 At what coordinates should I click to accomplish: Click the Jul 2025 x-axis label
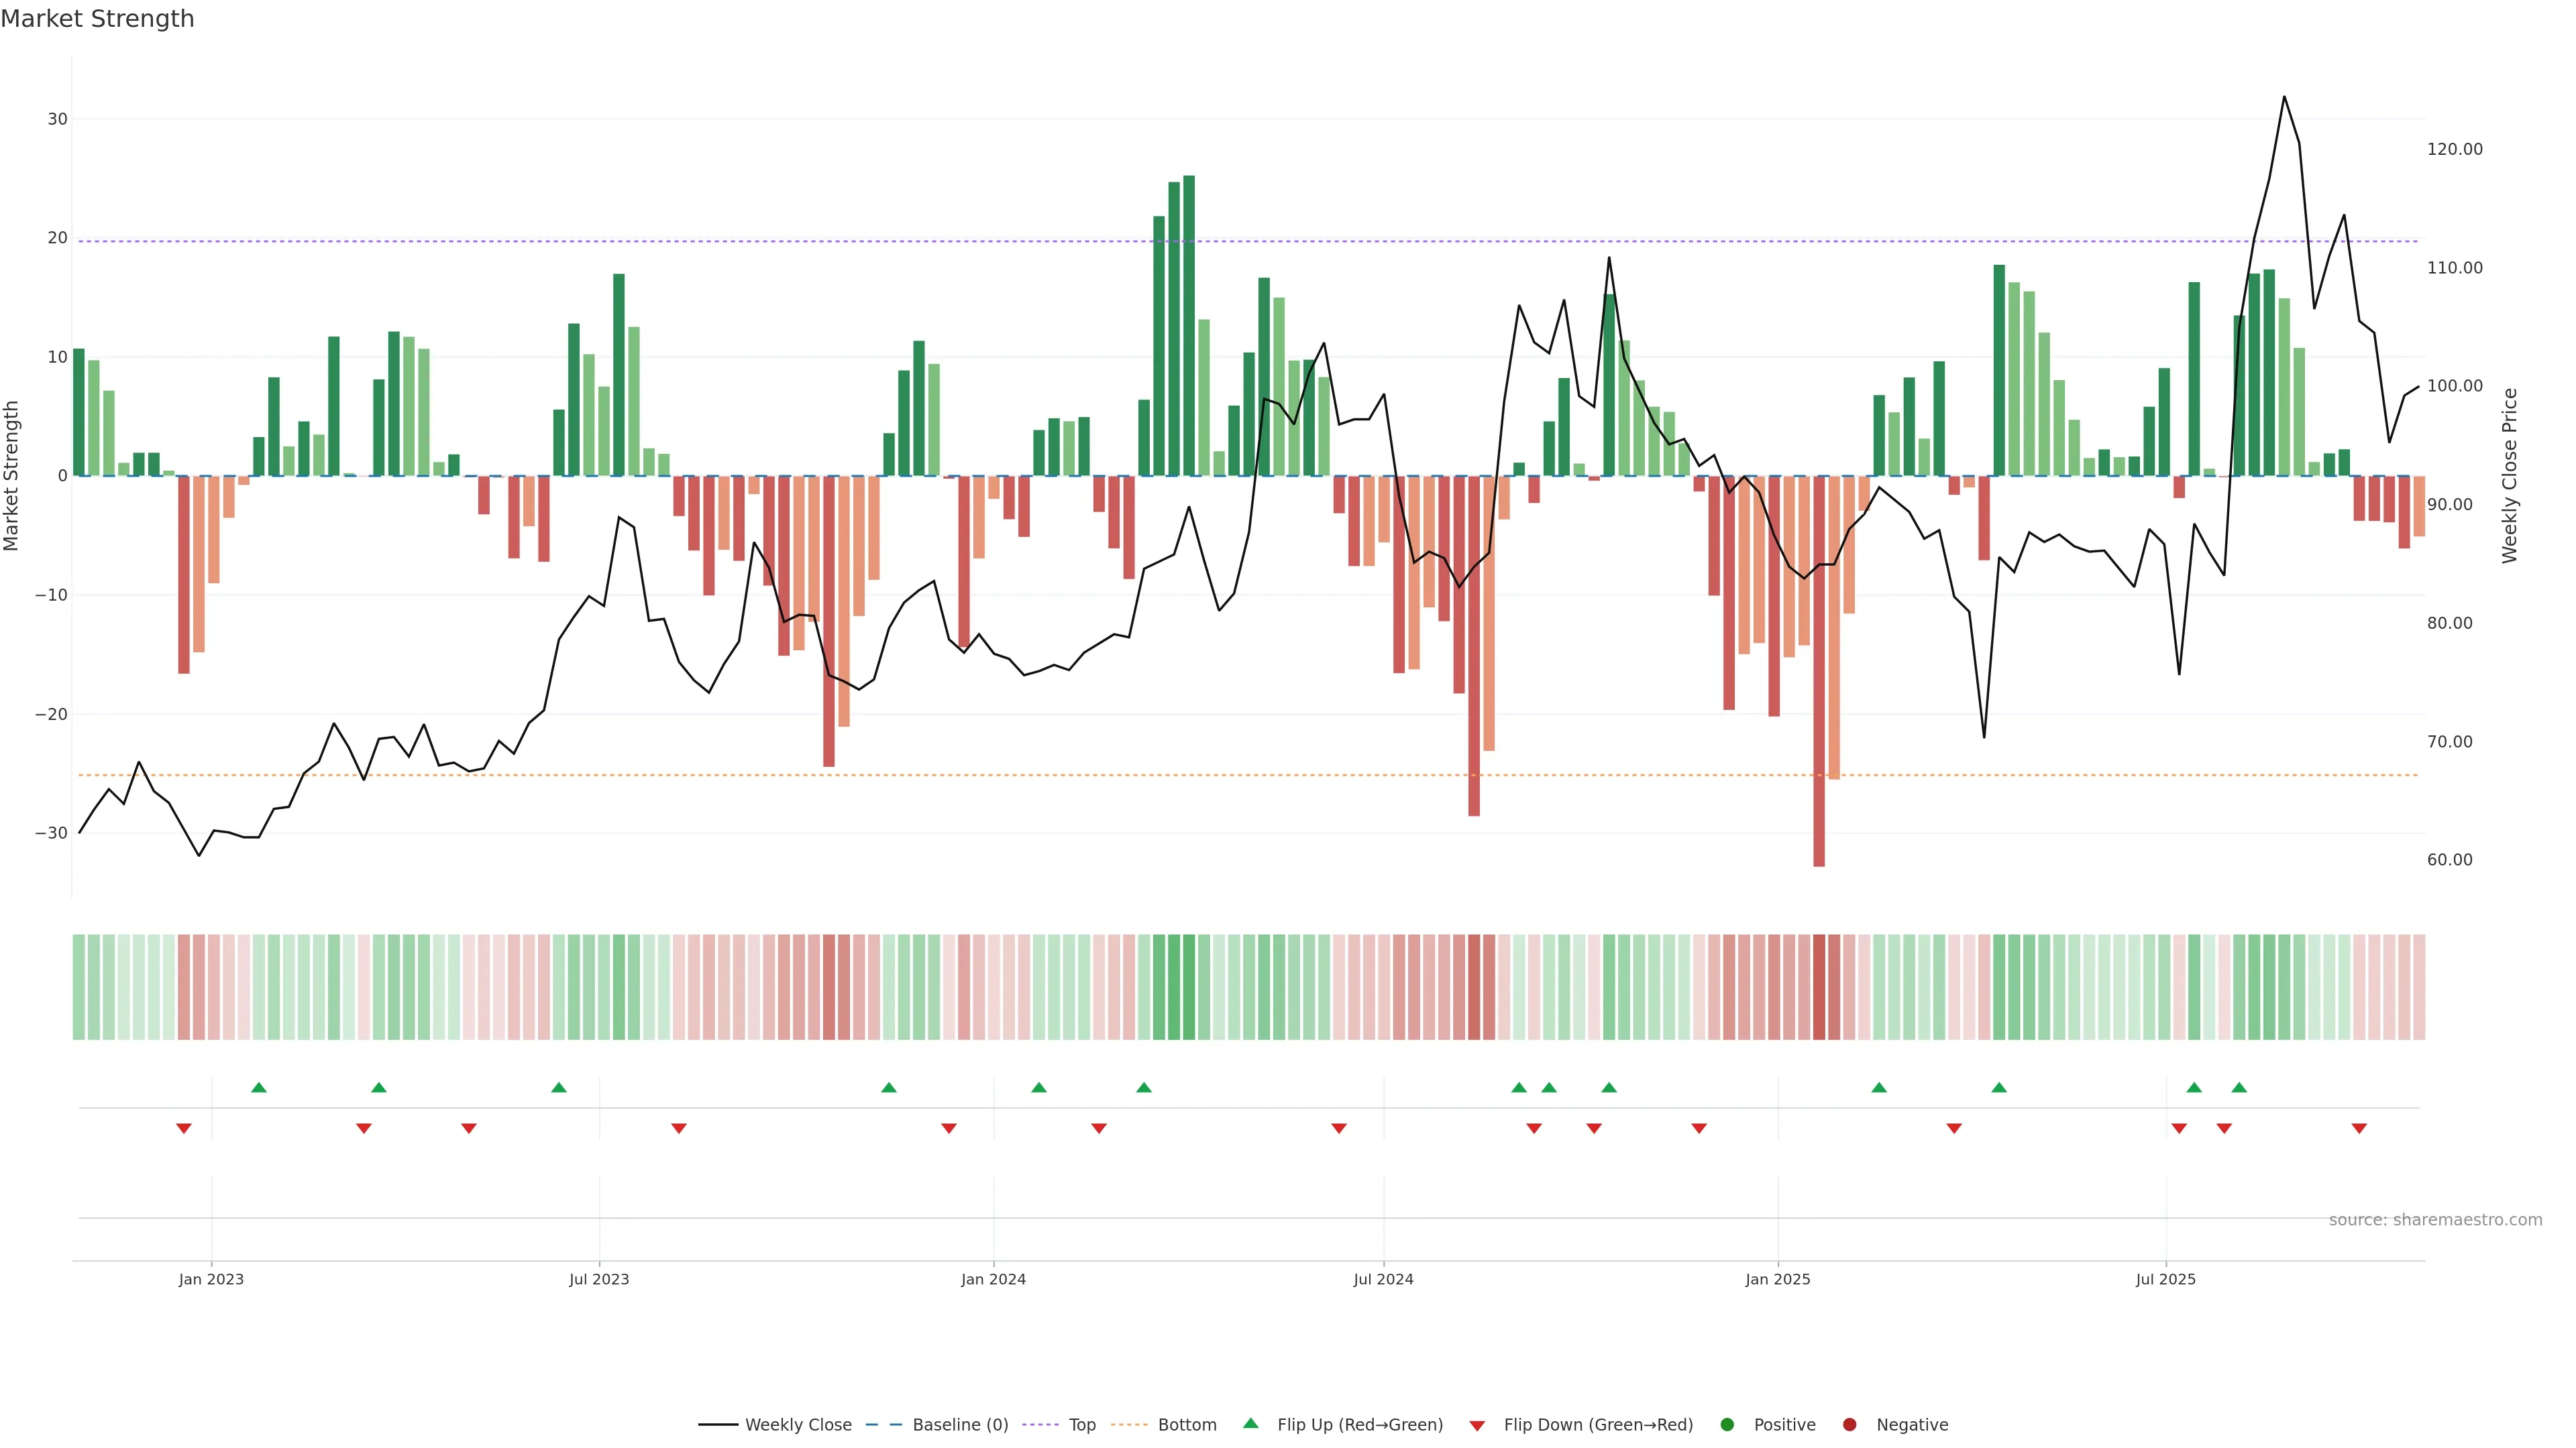click(2165, 1279)
